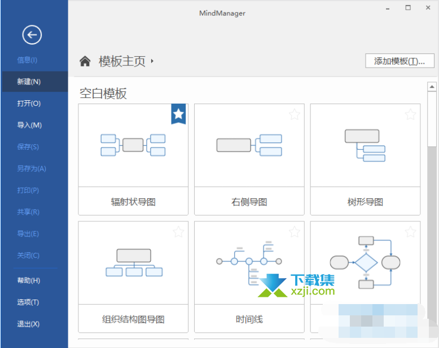The image size is (439, 348).
Task: Select 新建(N) in the sidebar
Action: (x=35, y=82)
